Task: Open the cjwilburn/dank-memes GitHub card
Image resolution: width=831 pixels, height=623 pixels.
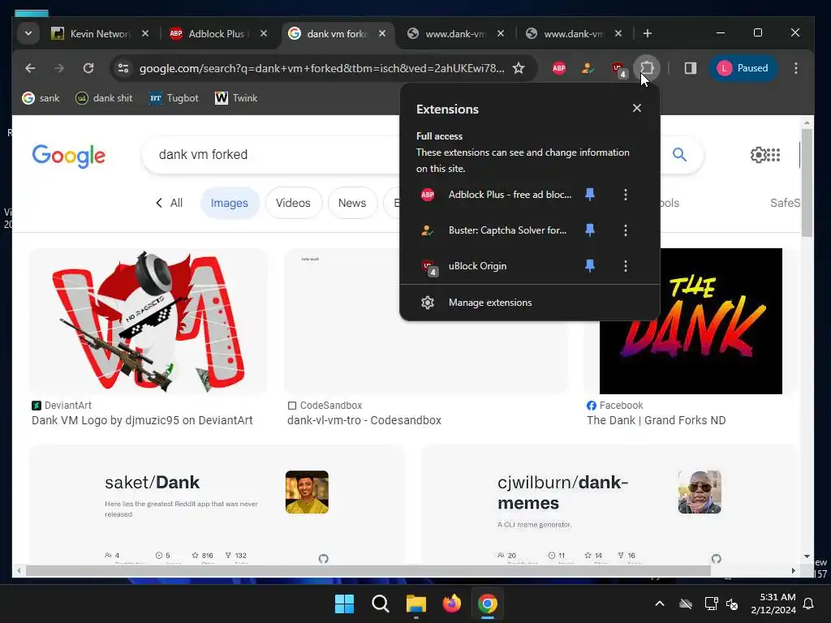Action: (x=609, y=505)
